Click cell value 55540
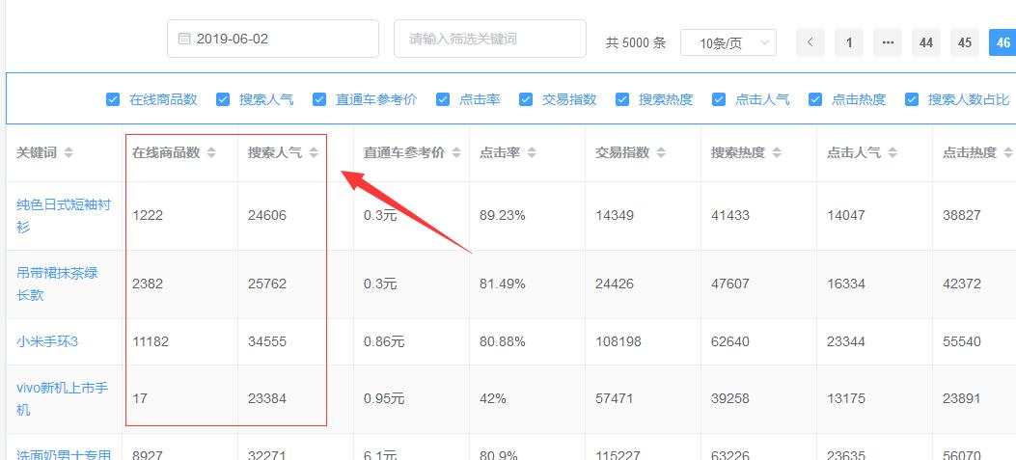The width and height of the screenshot is (1016, 460). tap(962, 341)
